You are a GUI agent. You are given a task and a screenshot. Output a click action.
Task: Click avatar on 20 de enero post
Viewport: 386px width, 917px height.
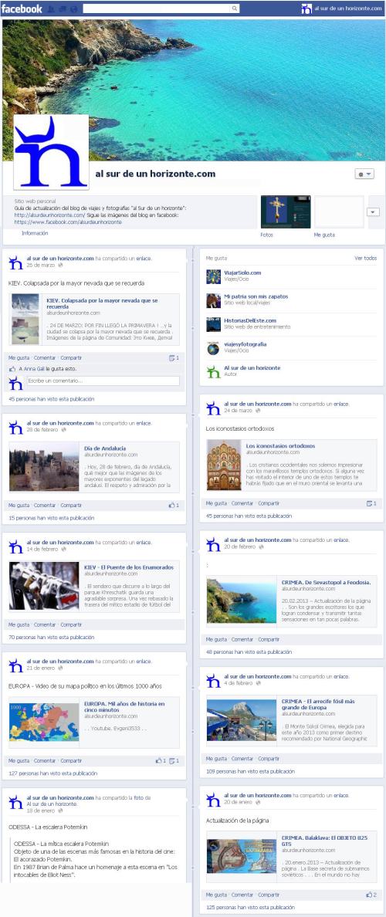(x=214, y=800)
